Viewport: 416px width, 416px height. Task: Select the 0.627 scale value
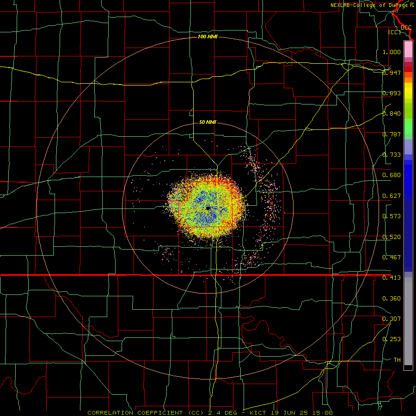pyautogui.click(x=392, y=196)
